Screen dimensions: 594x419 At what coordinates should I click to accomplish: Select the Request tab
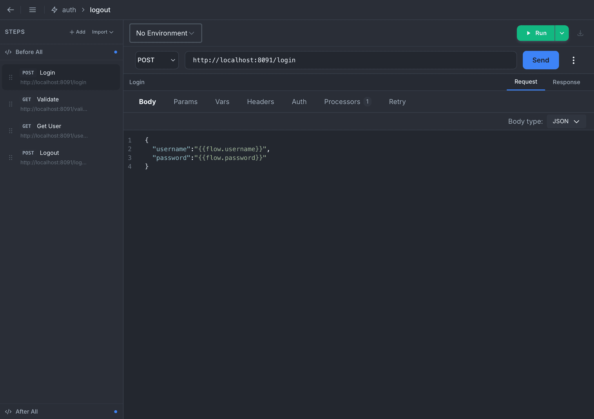[x=526, y=82]
